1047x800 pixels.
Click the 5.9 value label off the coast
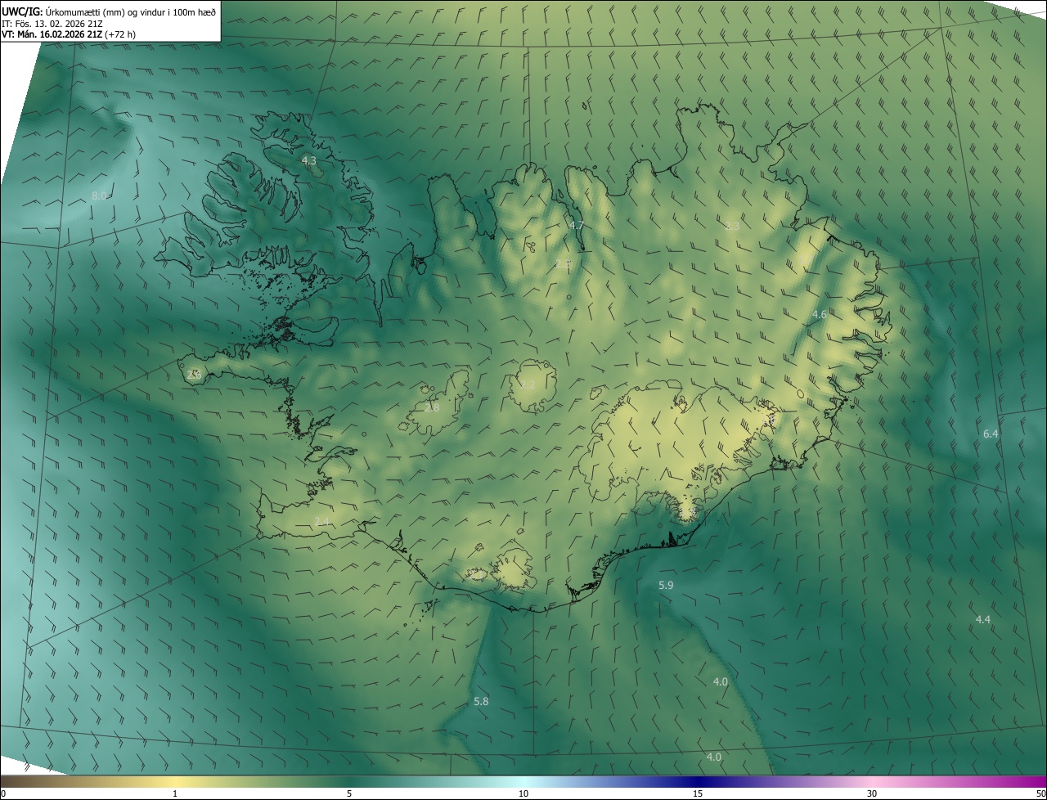666,586
